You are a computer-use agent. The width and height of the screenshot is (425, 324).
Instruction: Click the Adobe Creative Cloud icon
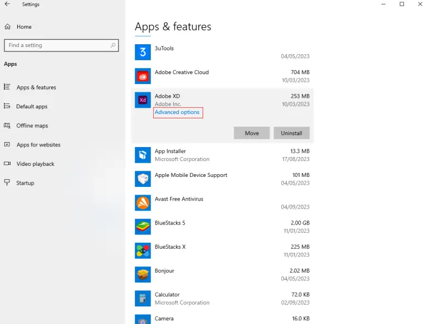tap(143, 76)
